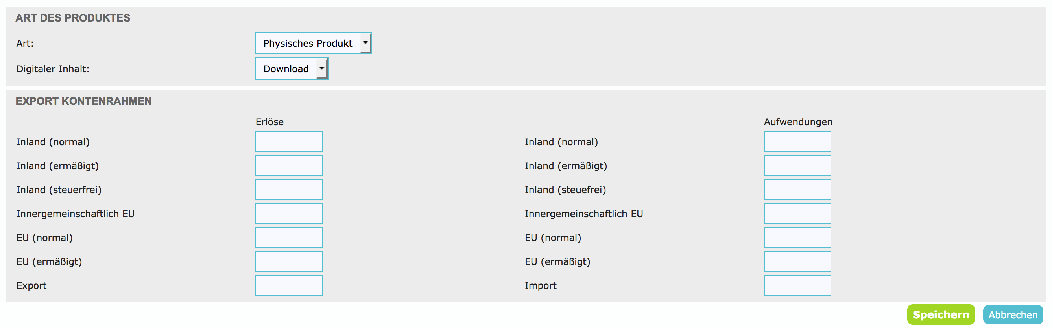Focus Aufwendungen Inland (steuefrei) input field

click(x=797, y=190)
